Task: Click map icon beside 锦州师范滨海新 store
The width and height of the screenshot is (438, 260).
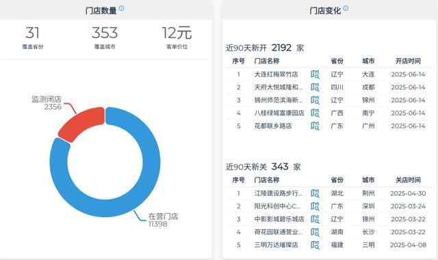Action: pos(315,100)
